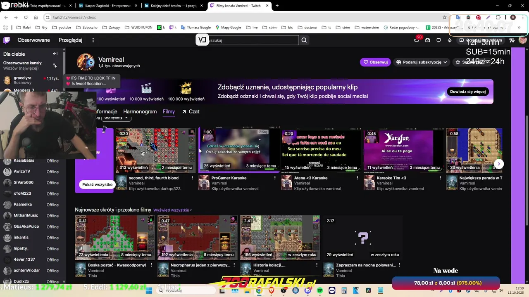
Task: Focus the Chrome address bar with twitch.tv/vamireal/videos
Action: (x=244, y=17)
